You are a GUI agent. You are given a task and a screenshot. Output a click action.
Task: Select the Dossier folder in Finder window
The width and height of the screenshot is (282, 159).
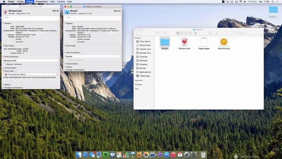pos(165,42)
